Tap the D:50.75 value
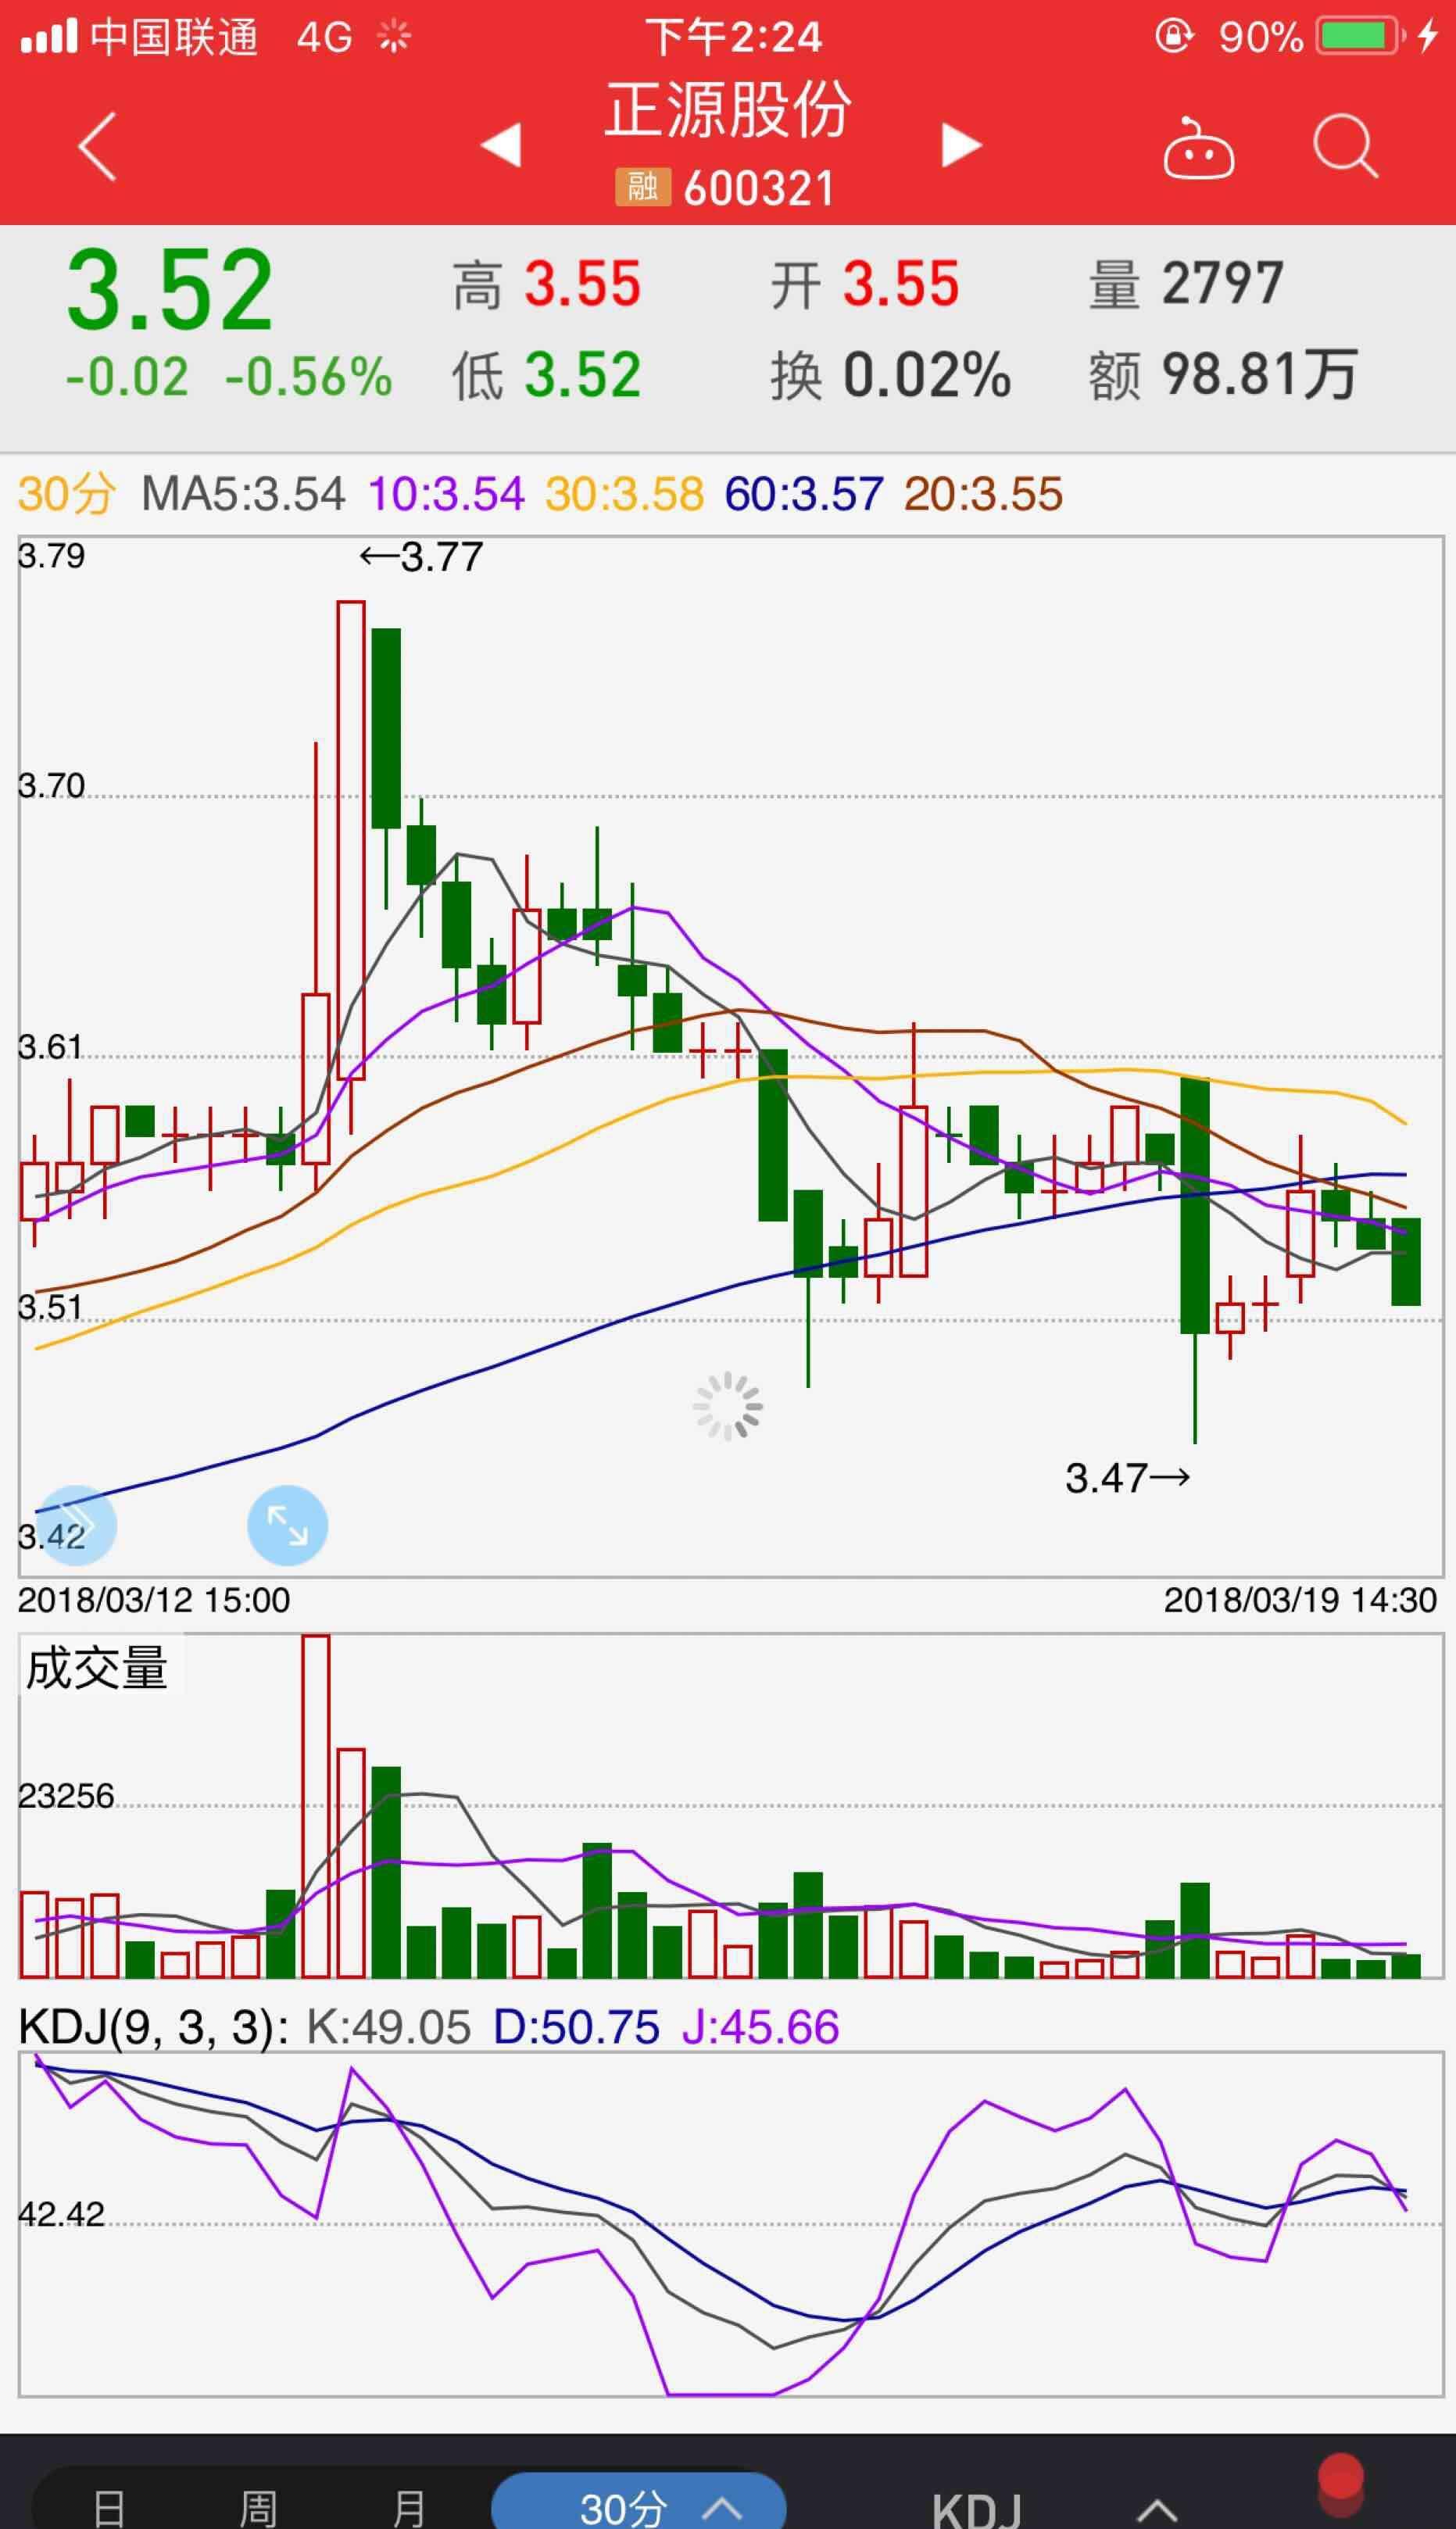1456x2529 pixels. tap(577, 2027)
